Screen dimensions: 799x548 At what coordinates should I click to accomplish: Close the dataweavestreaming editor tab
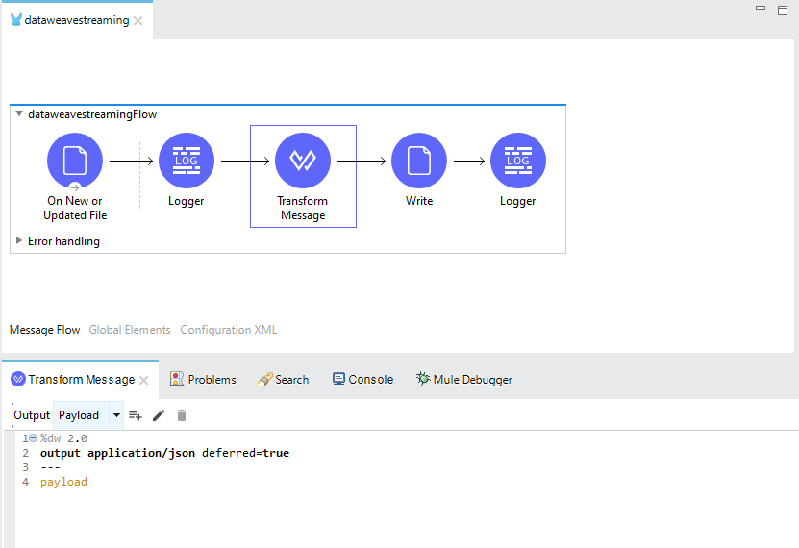(138, 21)
